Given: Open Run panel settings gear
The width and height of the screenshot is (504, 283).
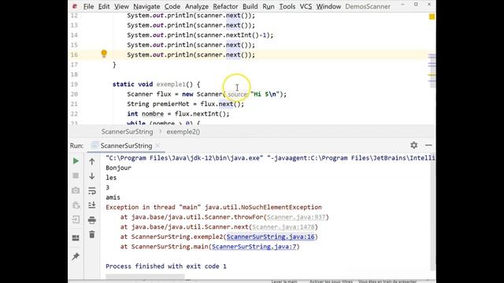Looking at the screenshot, I should 414,145.
